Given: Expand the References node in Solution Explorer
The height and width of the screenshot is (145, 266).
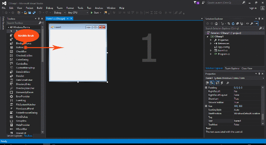Looking at the screenshot, I should [x=211, y=43].
